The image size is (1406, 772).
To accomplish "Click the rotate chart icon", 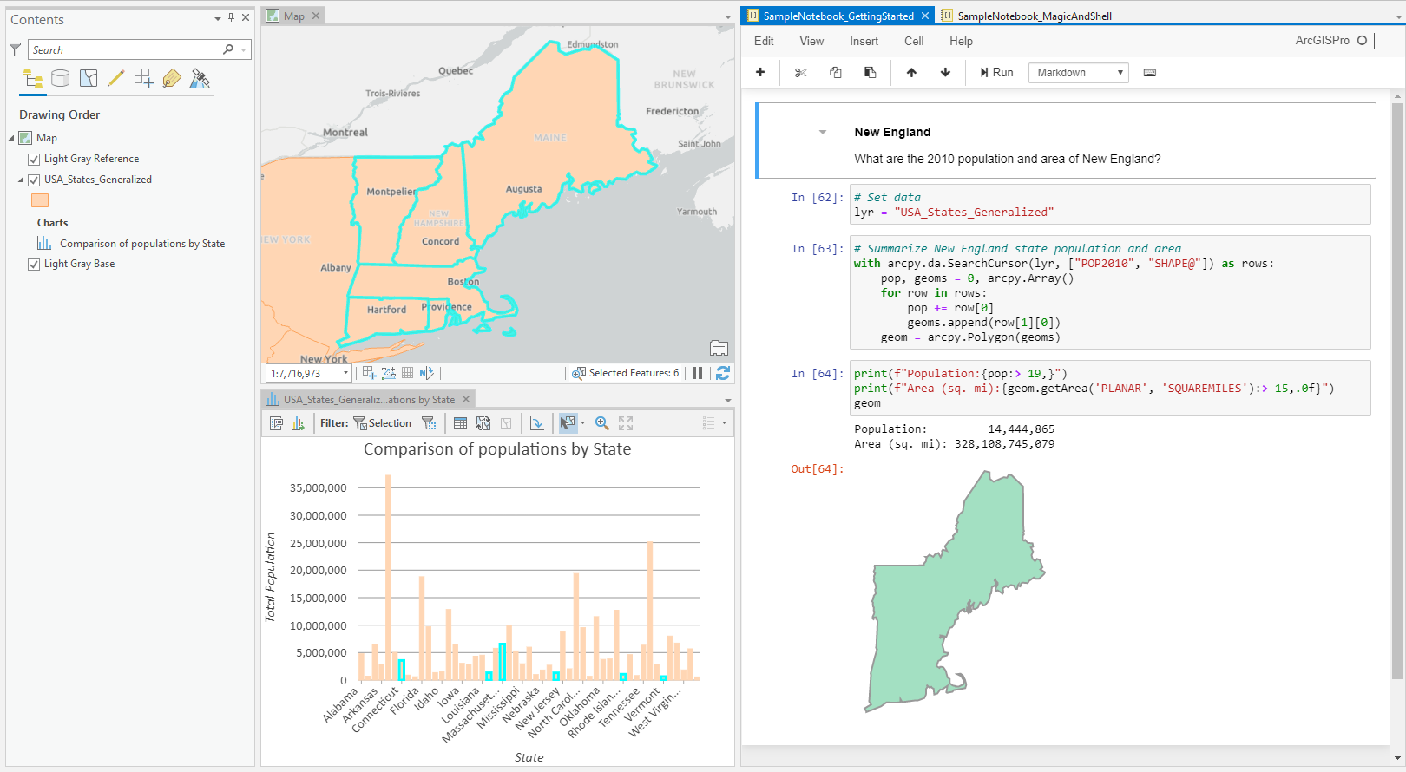I will [537, 423].
